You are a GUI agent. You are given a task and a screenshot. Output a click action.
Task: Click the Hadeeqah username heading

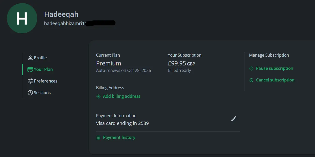(61, 14)
